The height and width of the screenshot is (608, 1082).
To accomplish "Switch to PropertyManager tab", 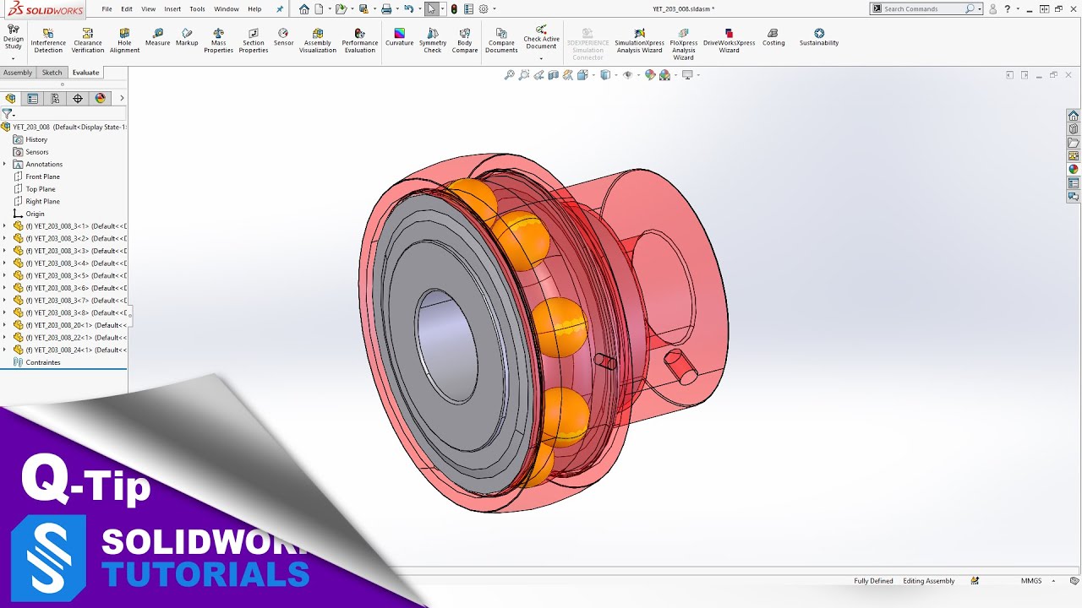I will [x=33, y=98].
